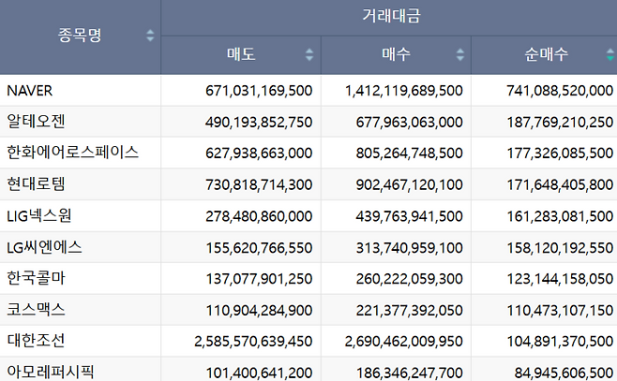Select 아모레퍼시픽 sell value 101,400,641,200
Screen dimensions: 617x381
(x=260, y=373)
